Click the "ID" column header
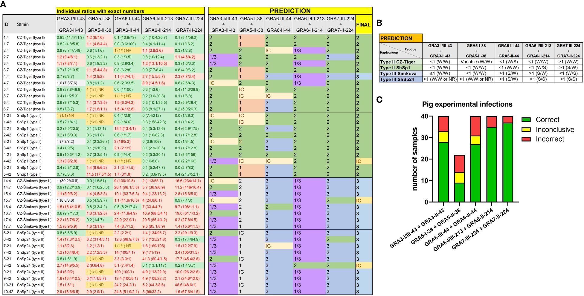This screenshot has height=296, width=584. pos(6,24)
